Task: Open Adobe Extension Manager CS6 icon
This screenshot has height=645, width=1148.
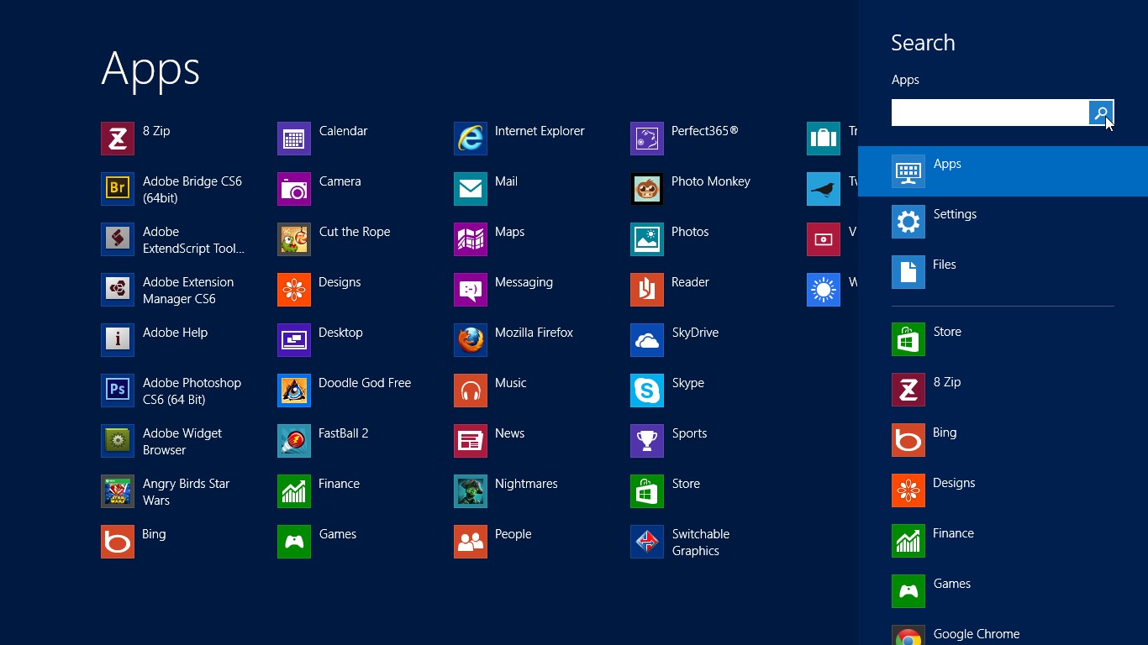Action: (118, 290)
